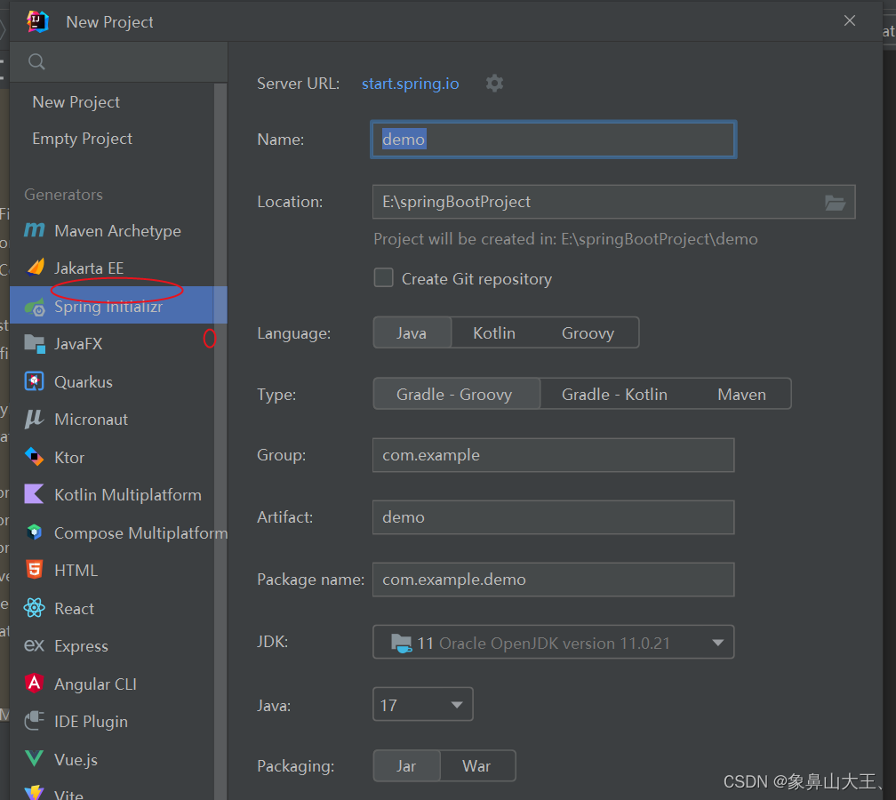Click the Compose Multiplatform icon
This screenshot has width=896, height=800.
pos(35,532)
